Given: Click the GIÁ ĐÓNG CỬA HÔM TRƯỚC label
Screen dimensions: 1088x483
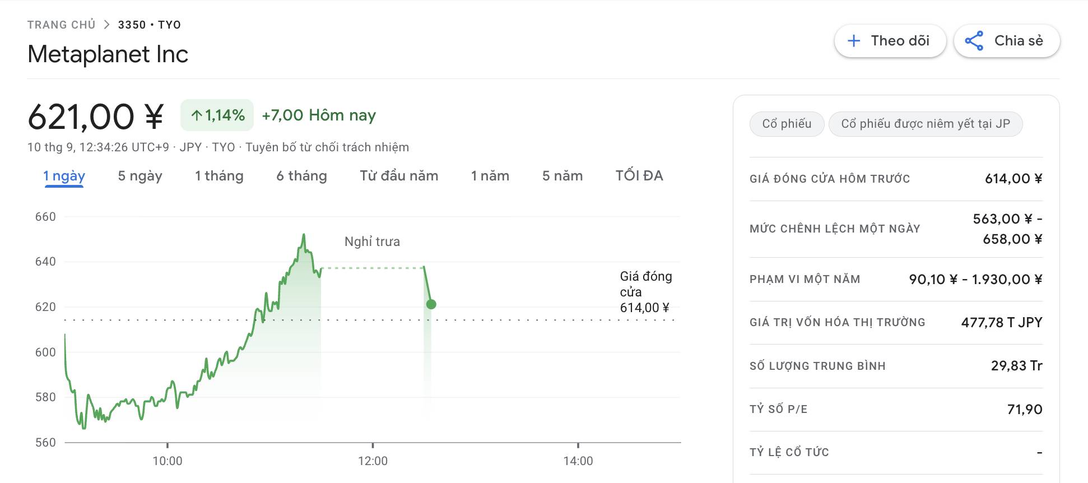Looking at the screenshot, I should click(830, 179).
